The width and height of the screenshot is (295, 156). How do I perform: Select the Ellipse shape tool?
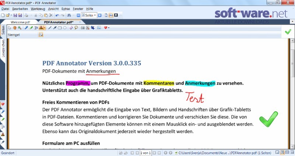65,28
